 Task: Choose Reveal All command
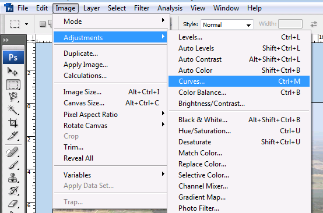pos(110,158)
